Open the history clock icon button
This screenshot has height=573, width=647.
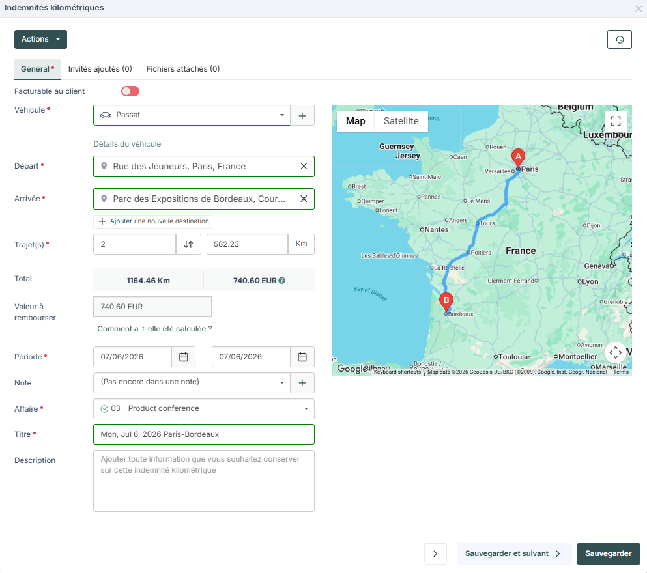[x=619, y=40]
